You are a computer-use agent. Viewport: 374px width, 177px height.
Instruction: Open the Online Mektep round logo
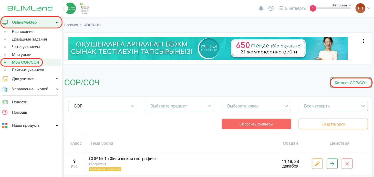(x=71, y=8)
